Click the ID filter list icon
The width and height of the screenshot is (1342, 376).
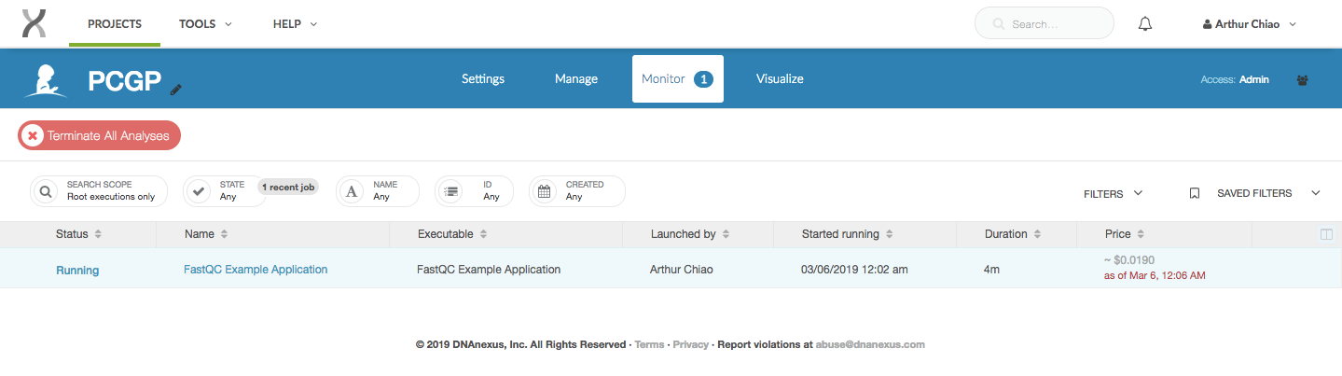(x=450, y=191)
